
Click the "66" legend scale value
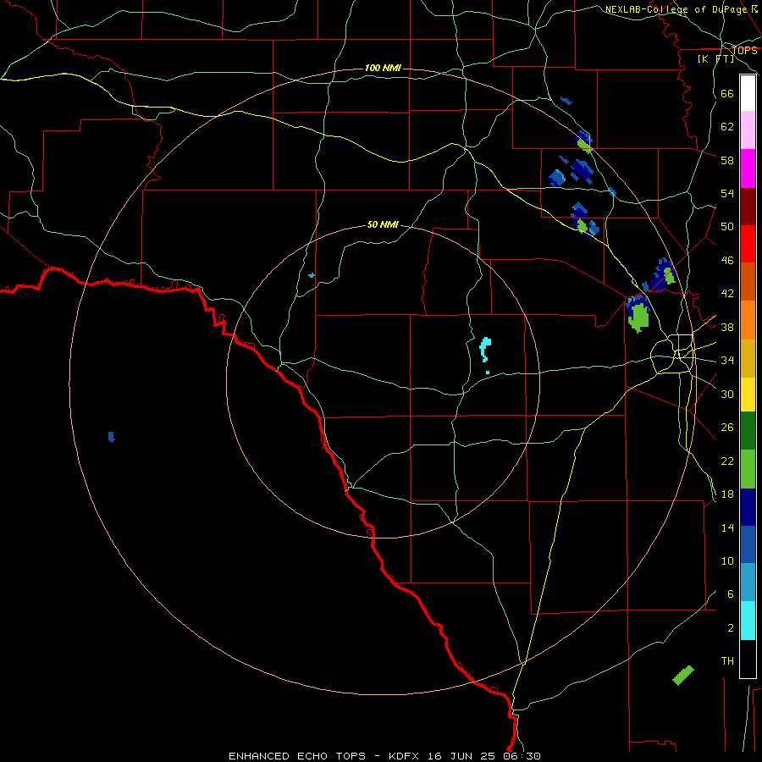[727, 93]
